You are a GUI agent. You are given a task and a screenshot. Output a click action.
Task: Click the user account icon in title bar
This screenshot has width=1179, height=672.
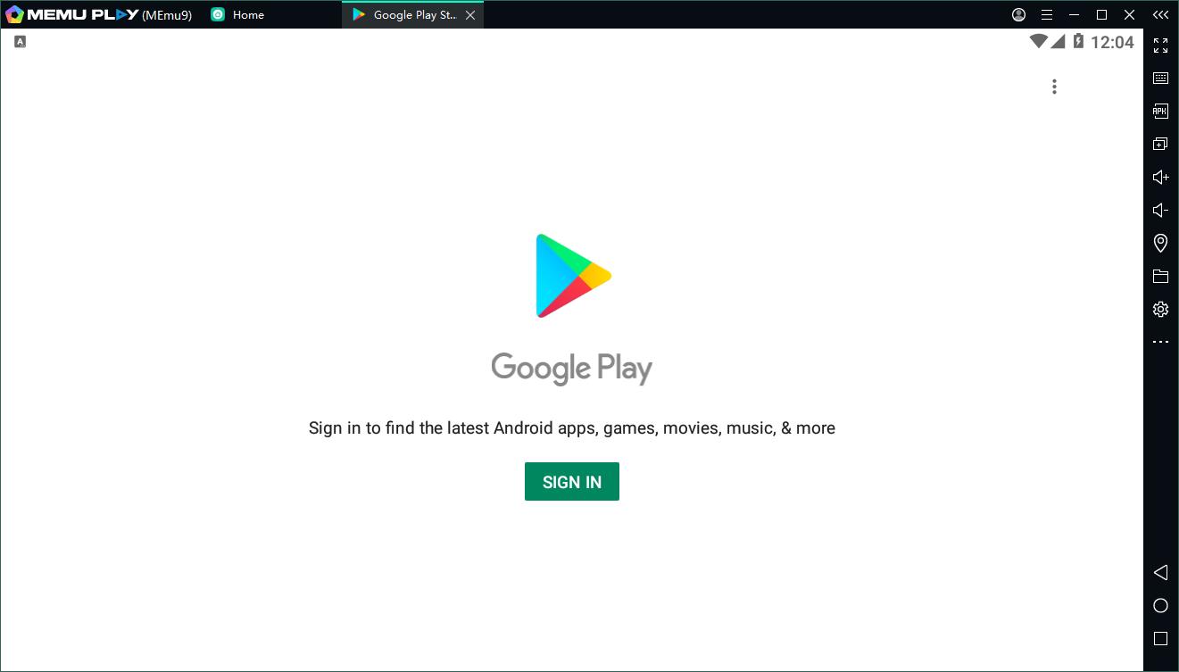1019,15
